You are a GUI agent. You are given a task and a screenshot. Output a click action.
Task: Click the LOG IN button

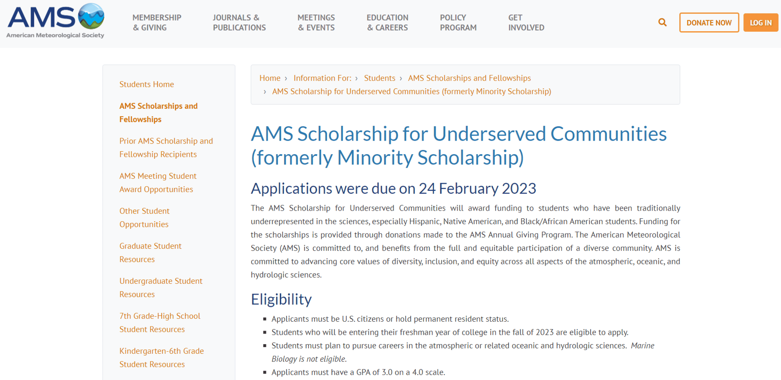click(760, 22)
